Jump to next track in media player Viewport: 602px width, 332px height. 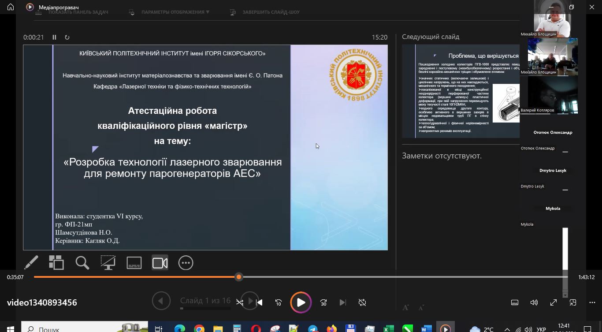point(342,302)
